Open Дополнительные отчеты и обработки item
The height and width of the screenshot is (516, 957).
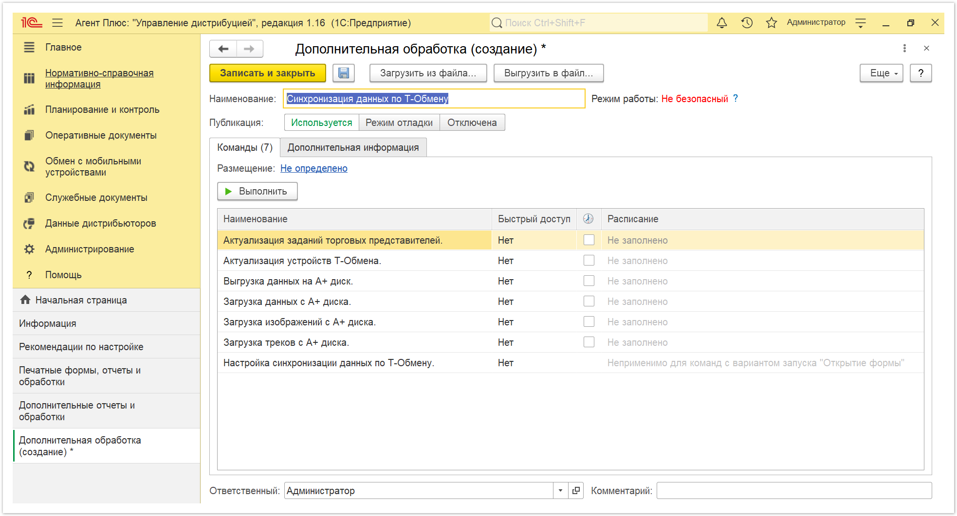point(106,411)
